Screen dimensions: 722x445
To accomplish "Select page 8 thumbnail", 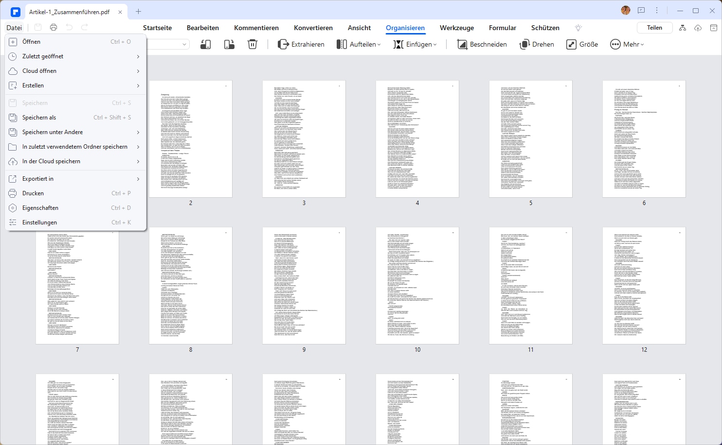I will coord(191,286).
